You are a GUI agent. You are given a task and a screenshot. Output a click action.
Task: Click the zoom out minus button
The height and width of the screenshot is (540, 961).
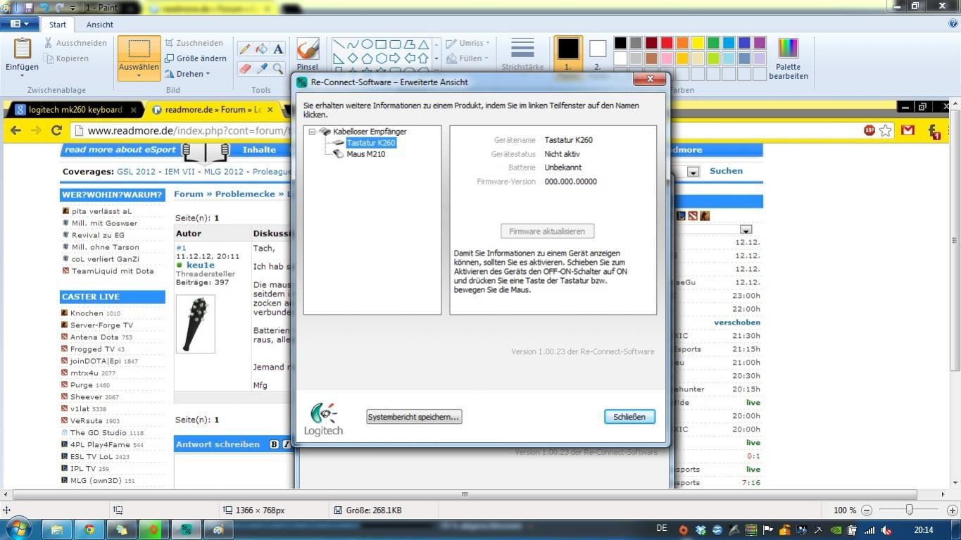tap(867, 510)
